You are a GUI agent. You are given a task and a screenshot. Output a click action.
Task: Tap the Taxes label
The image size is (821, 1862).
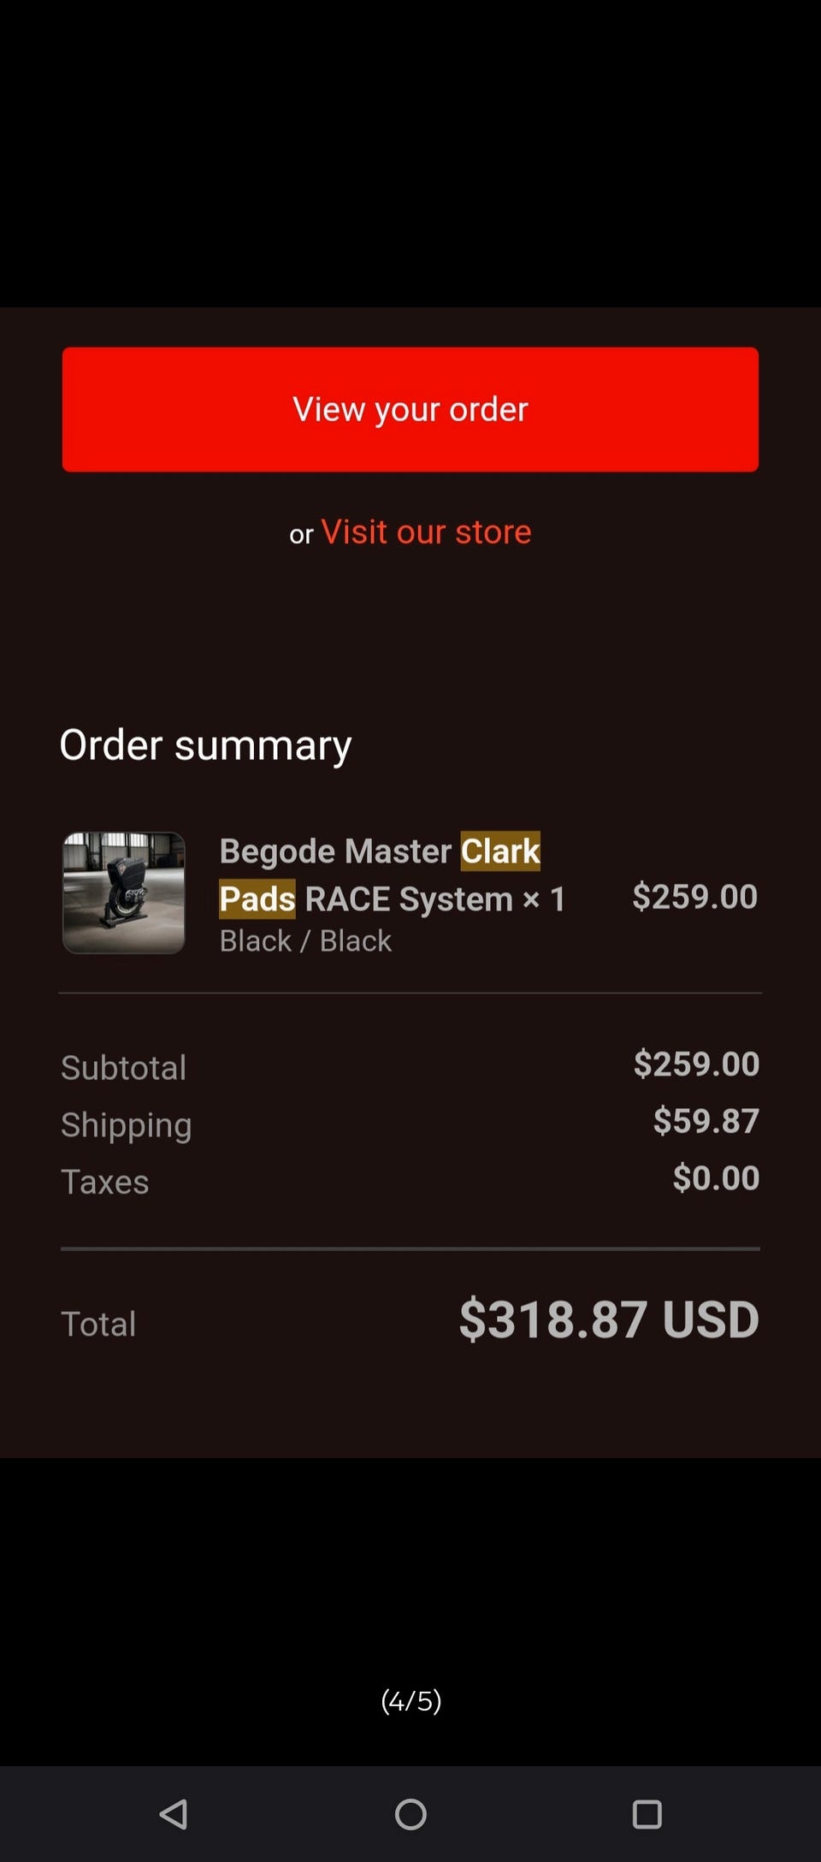tap(104, 1182)
